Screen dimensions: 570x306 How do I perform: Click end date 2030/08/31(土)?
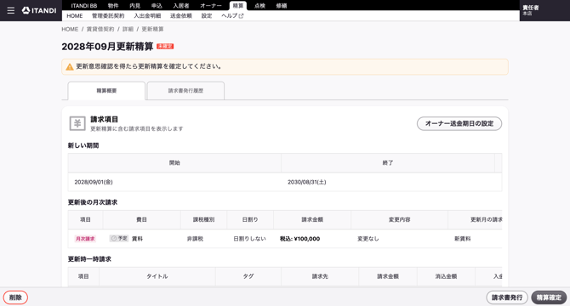[x=307, y=182]
